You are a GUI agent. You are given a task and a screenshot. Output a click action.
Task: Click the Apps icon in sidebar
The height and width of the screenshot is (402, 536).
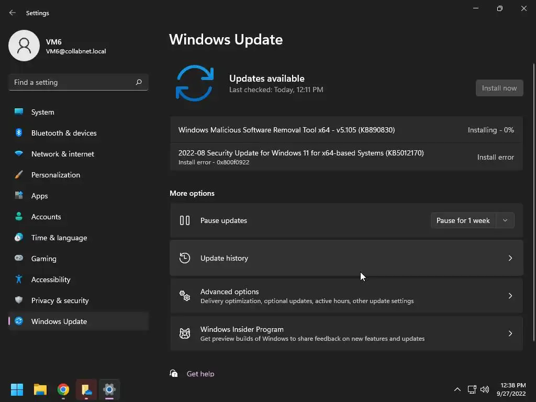click(19, 196)
